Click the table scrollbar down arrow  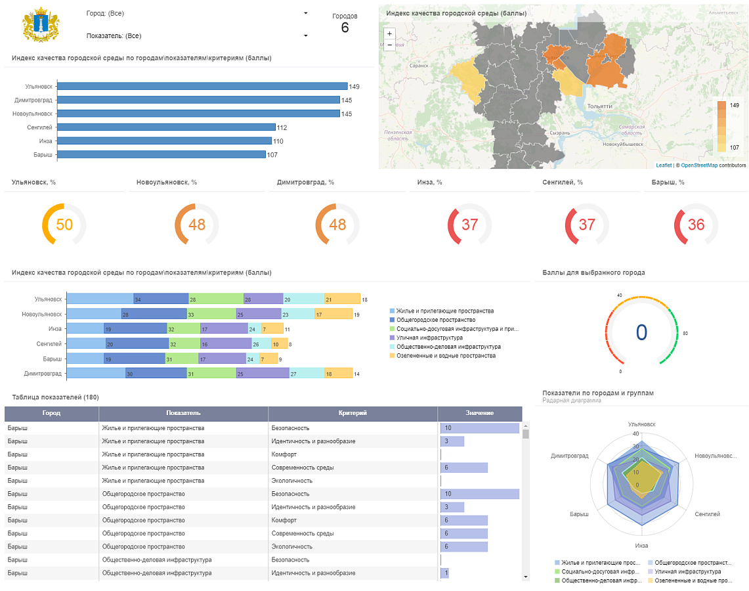[x=526, y=577]
